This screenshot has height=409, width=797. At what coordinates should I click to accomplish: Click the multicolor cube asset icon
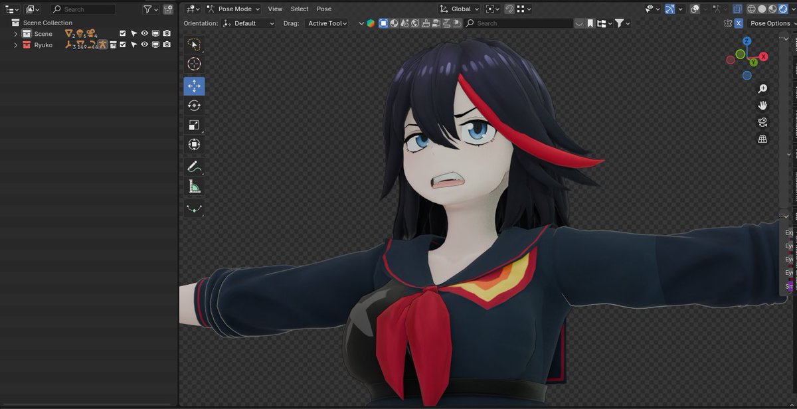coord(371,23)
